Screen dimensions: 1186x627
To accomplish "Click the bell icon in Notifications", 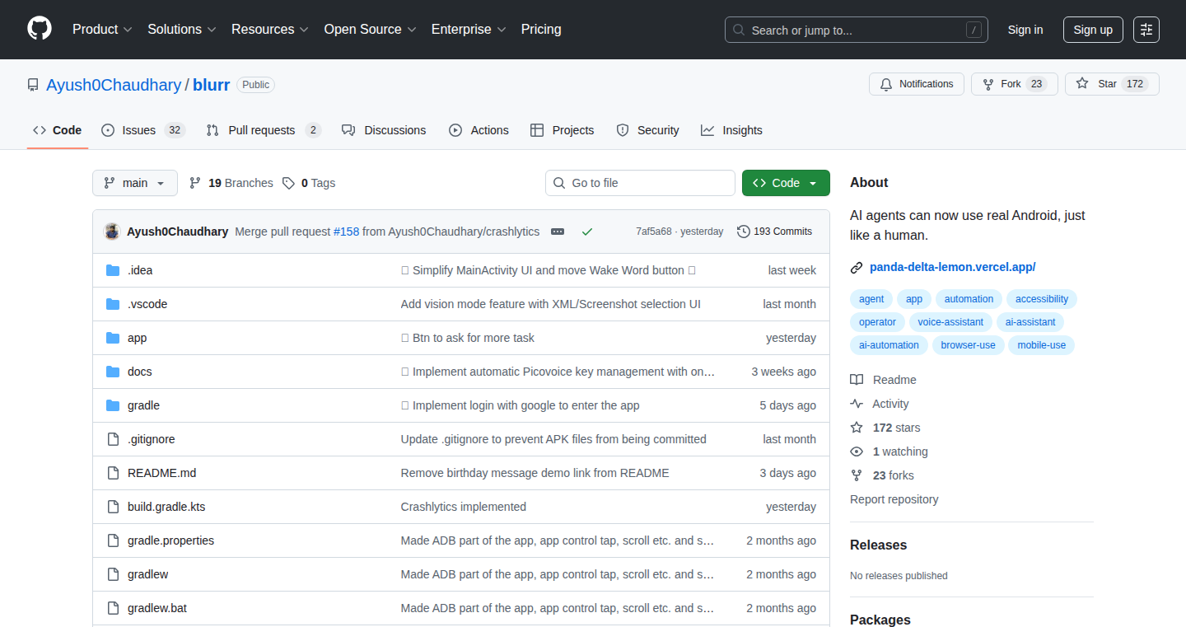I will 886,84.
